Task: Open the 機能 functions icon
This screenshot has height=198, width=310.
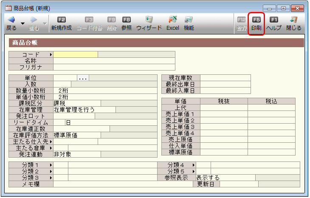Action: [x=189, y=20]
